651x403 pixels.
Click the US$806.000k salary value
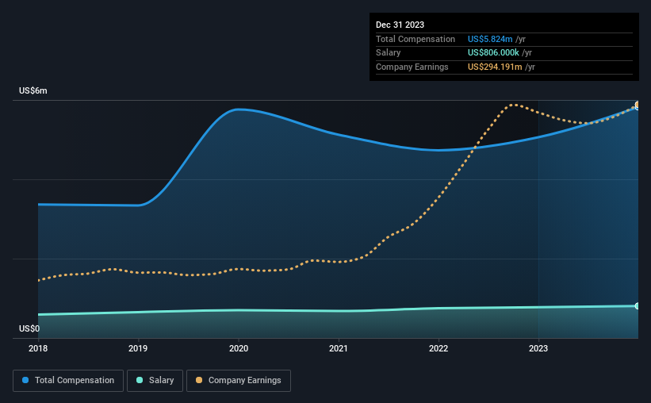tap(493, 53)
